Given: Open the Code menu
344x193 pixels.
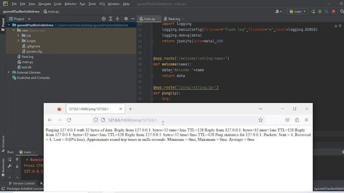Looking at the screenshot, I should tap(58, 4).
